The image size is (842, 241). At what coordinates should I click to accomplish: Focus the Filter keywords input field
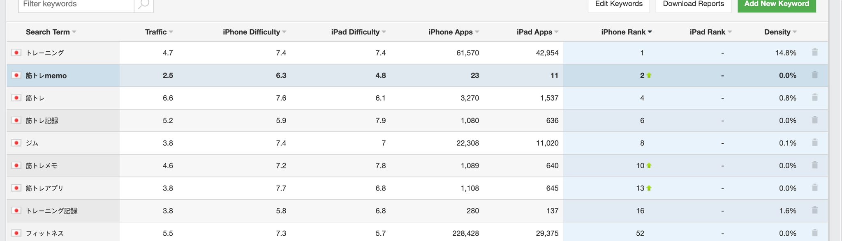point(76,5)
